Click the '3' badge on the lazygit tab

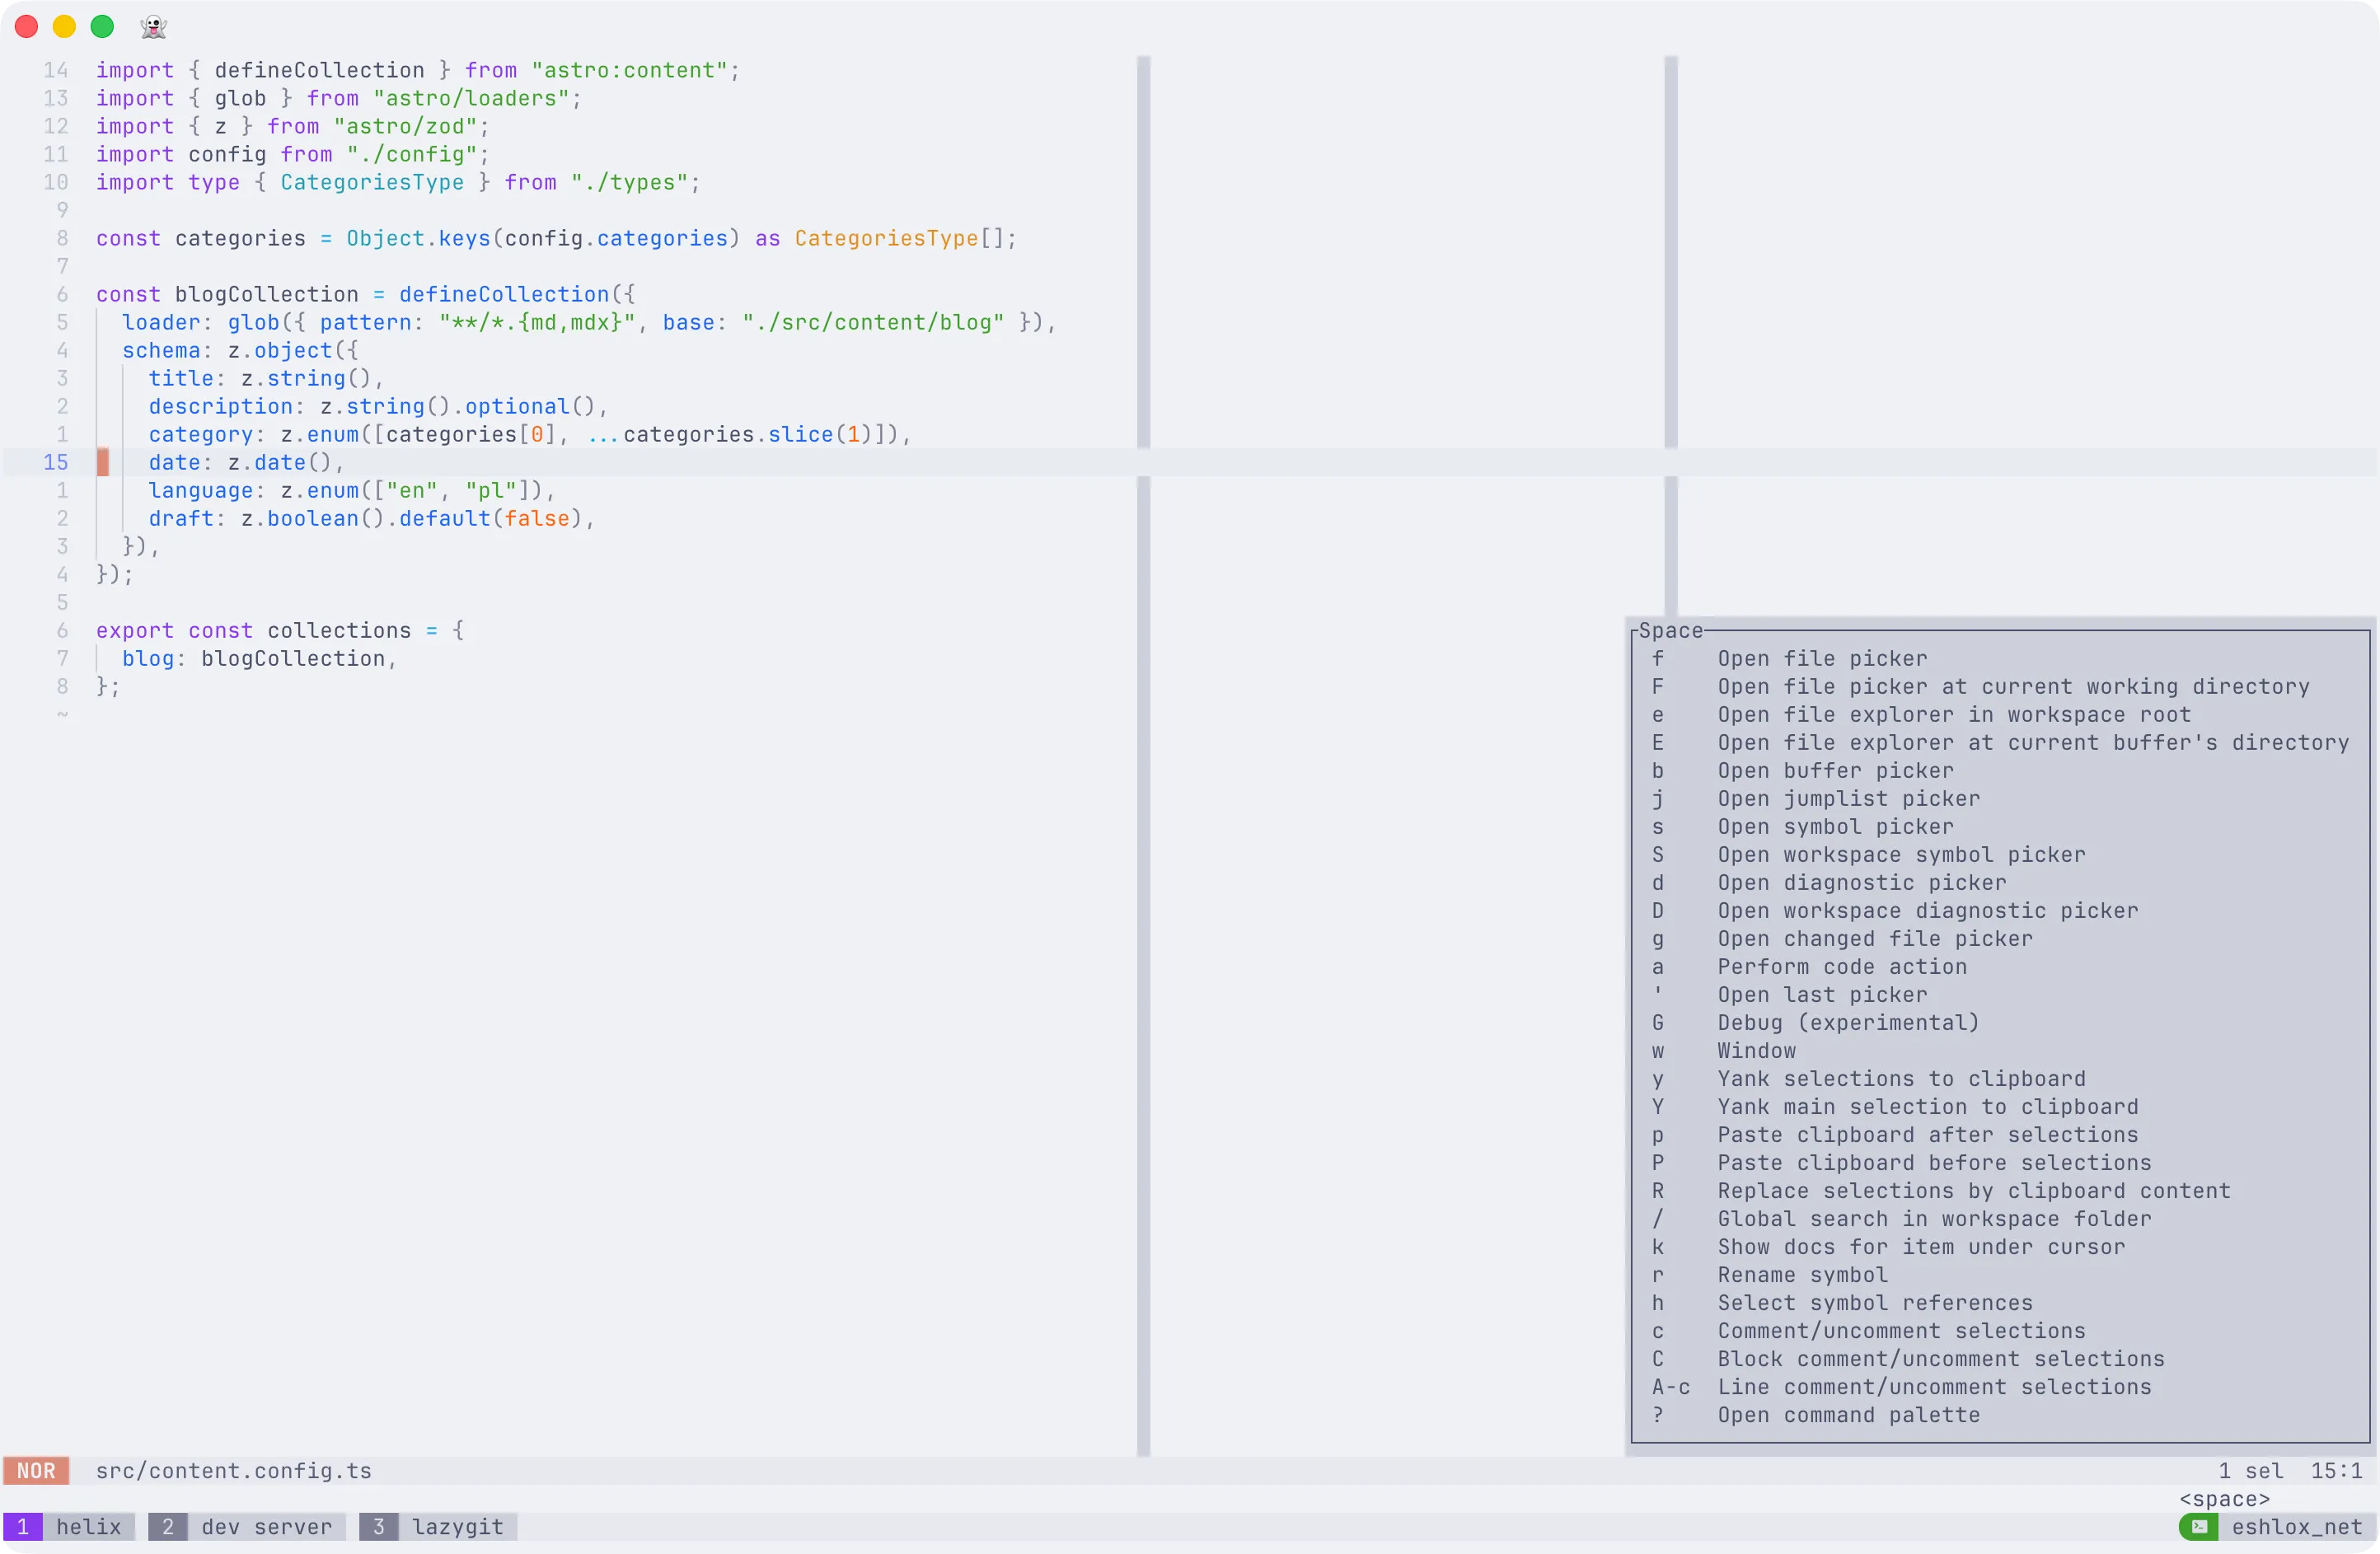coord(379,1527)
